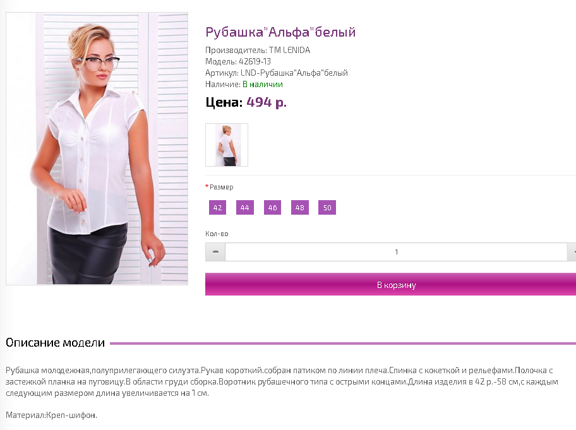Click the Рубашка"Альфа"белый product title
Image resolution: width=576 pixels, height=430 pixels.
pos(280,32)
